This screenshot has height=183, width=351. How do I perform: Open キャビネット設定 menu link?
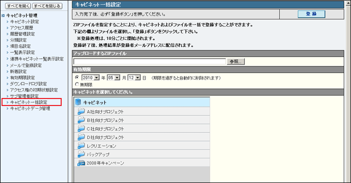(x=25, y=21)
